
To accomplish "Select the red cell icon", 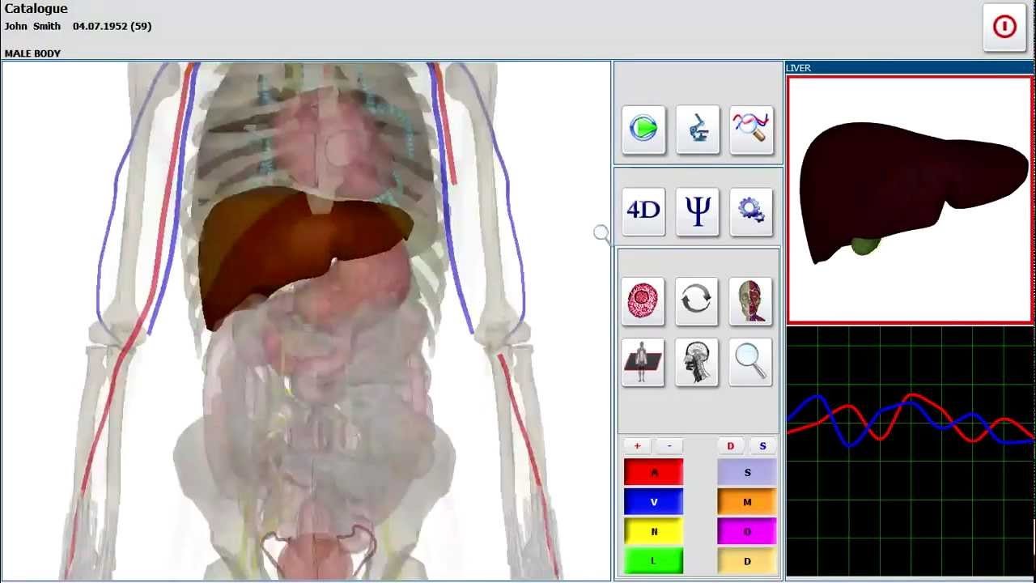I will tap(643, 300).
